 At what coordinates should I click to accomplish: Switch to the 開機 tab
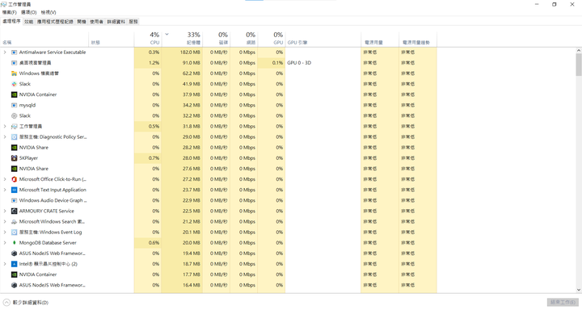[x=82, y=22]
